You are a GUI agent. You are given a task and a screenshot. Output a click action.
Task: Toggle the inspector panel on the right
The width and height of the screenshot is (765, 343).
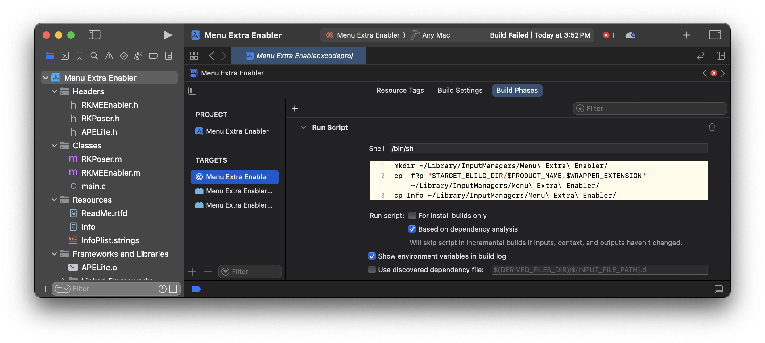[715, 35]
